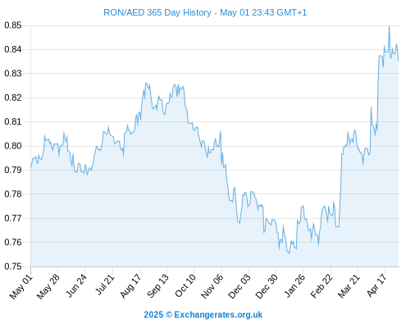406x328 pixels.
Task: Select the Dec 03 x-axis date label
Action: 239,286
